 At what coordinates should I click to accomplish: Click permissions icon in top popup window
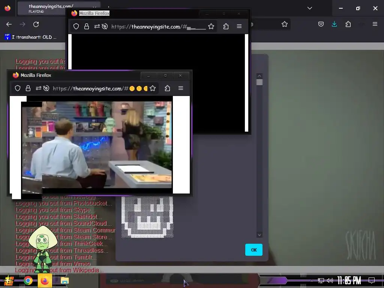point(97,26)
